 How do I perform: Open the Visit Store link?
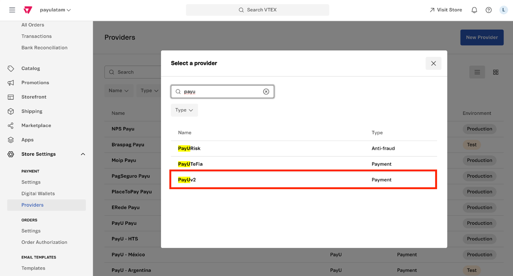click(446, 10)
